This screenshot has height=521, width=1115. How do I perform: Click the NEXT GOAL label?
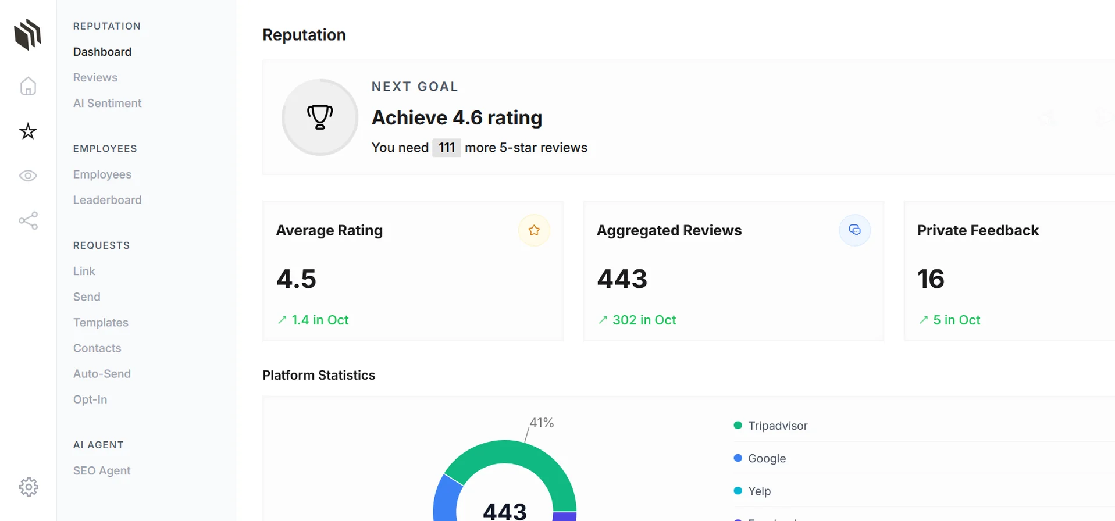pos(415,87)
